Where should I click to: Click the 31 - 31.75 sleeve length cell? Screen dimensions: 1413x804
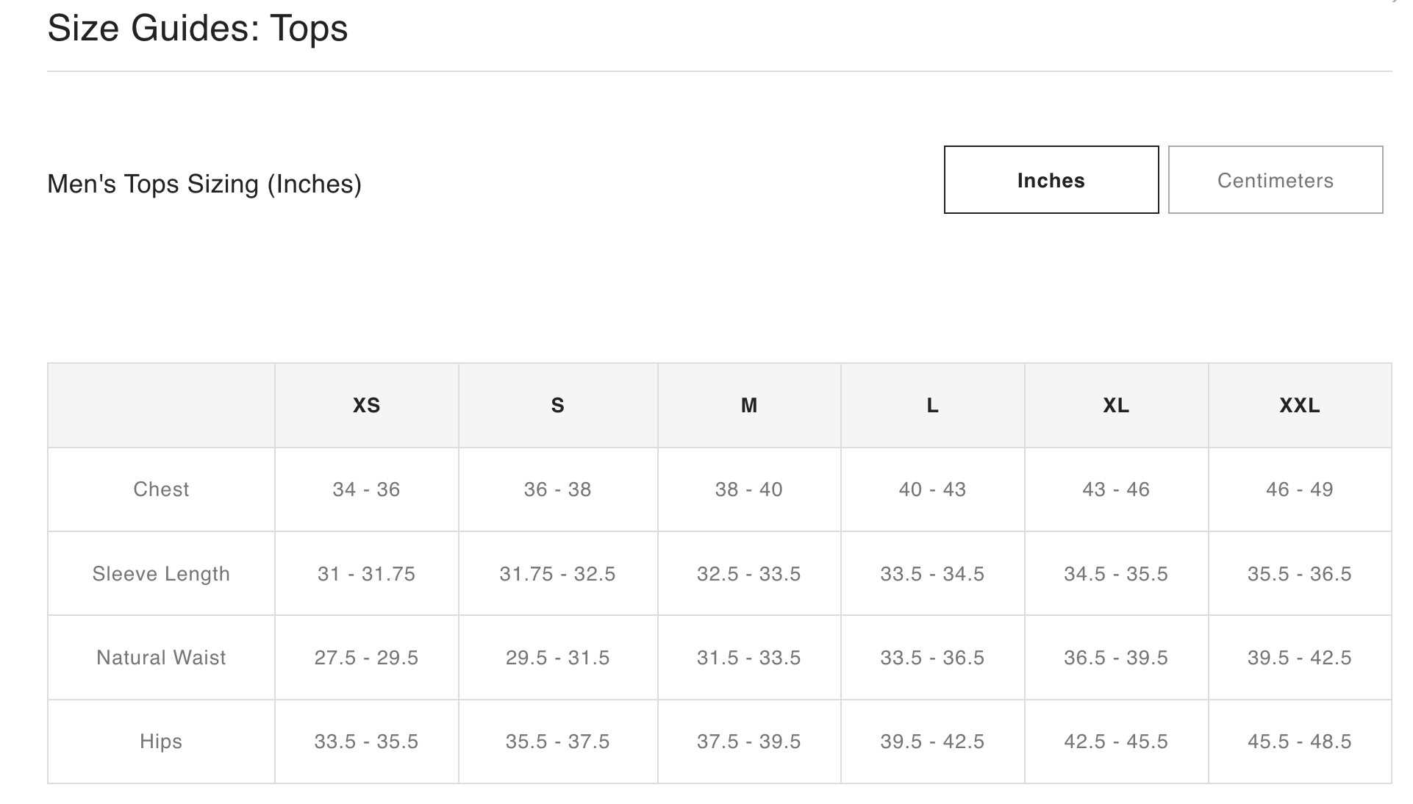(366, 574)
